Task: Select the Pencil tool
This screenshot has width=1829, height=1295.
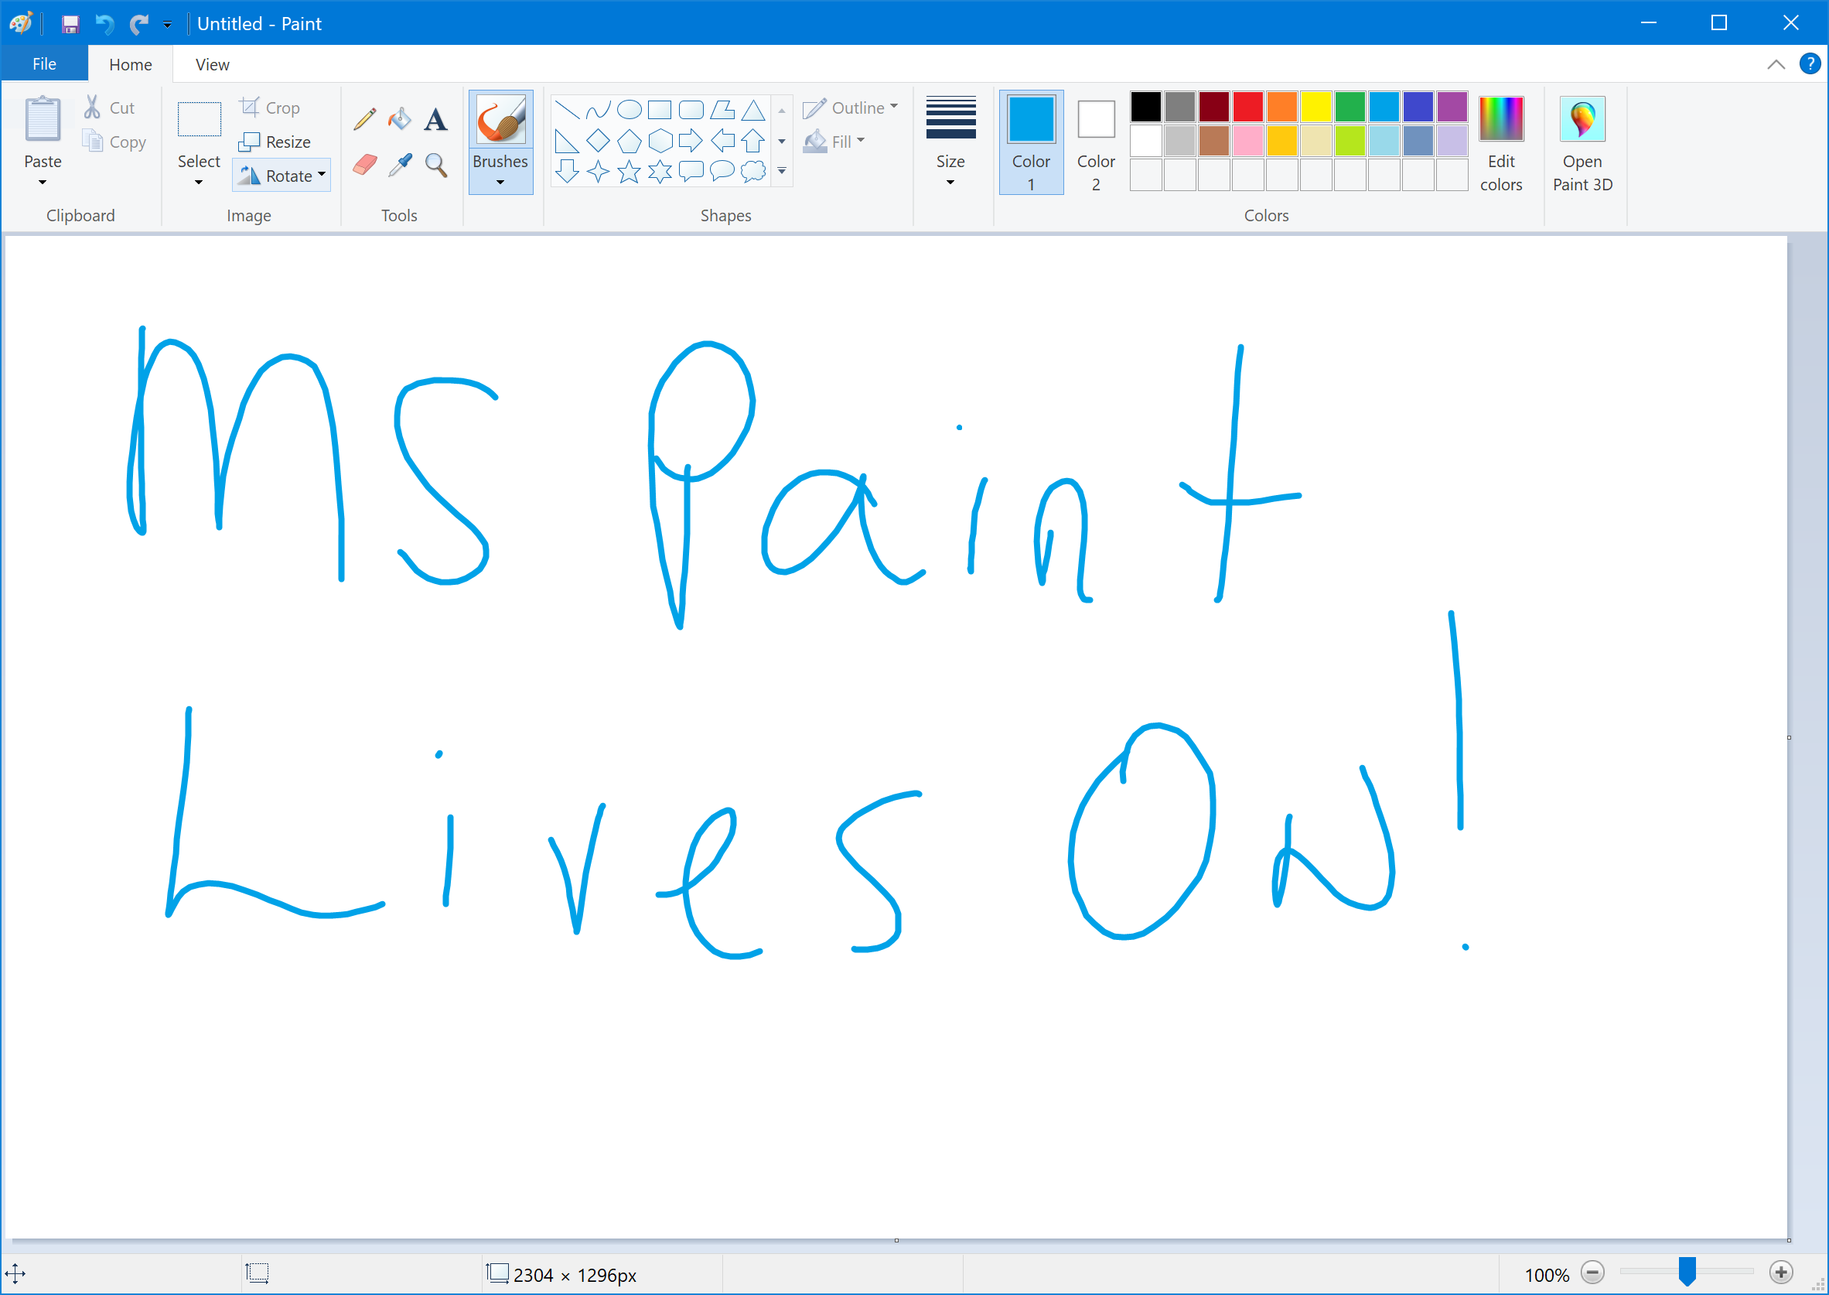Action: (x=364, y=120)
